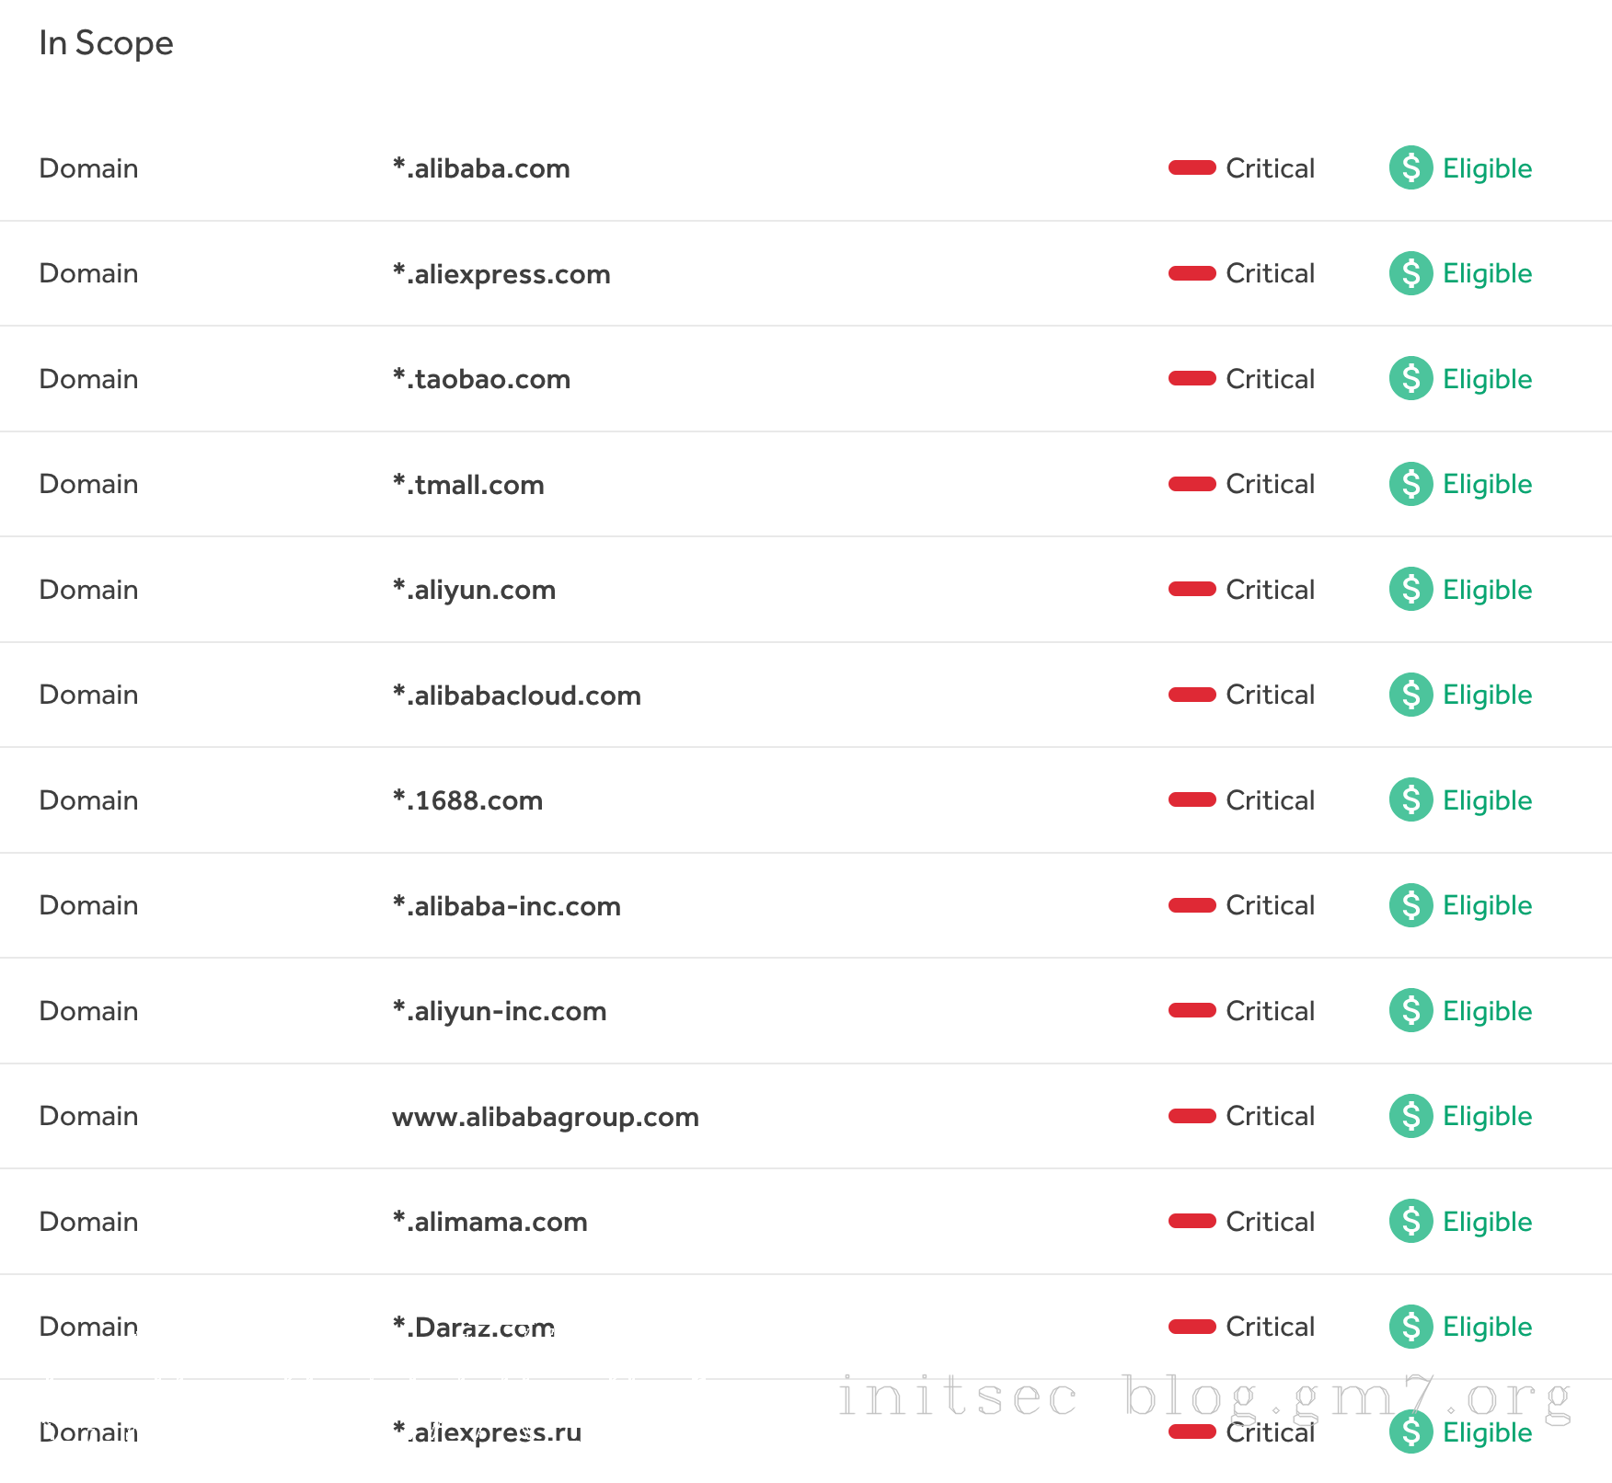
Task: Click the dollar icon for www.alibabagroup.com
Action: pos(1410,1116)
